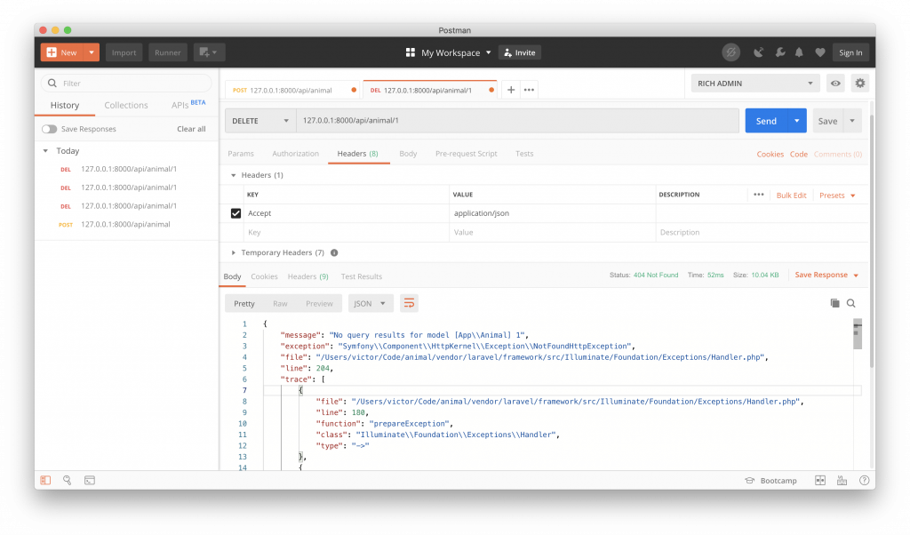Open the response Cookies tab
Screen dimensions: 910x535
point(264,276)
